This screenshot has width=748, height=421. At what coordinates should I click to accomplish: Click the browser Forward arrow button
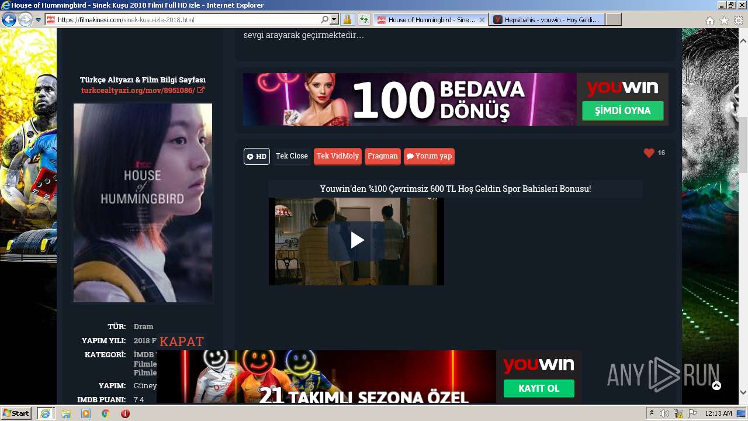click(25, 20)
